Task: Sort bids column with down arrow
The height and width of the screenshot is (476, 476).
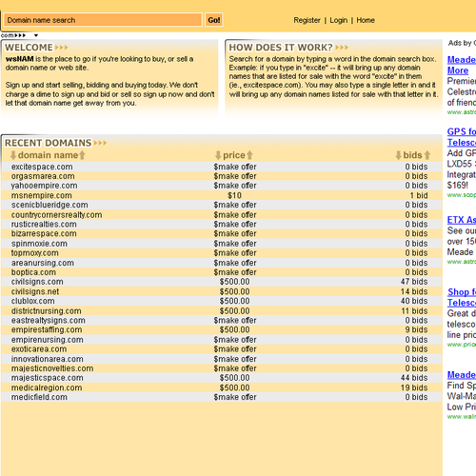Action: pos(398,155)
